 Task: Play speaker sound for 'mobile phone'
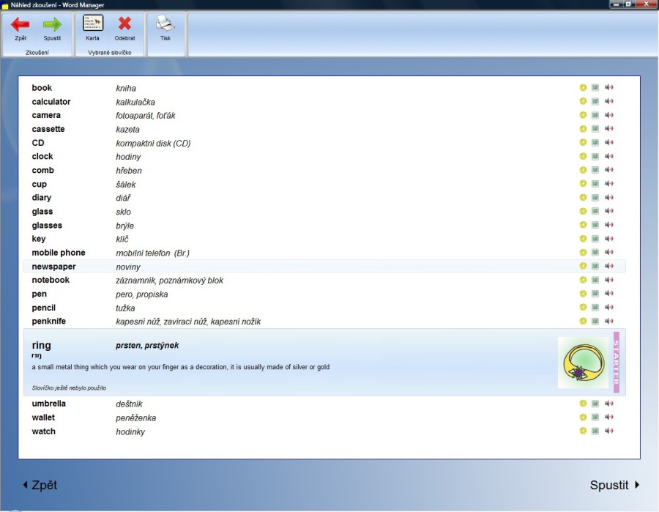[x=608, y=253]
